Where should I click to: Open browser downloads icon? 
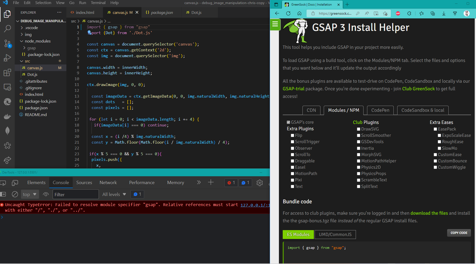point(444,13)
